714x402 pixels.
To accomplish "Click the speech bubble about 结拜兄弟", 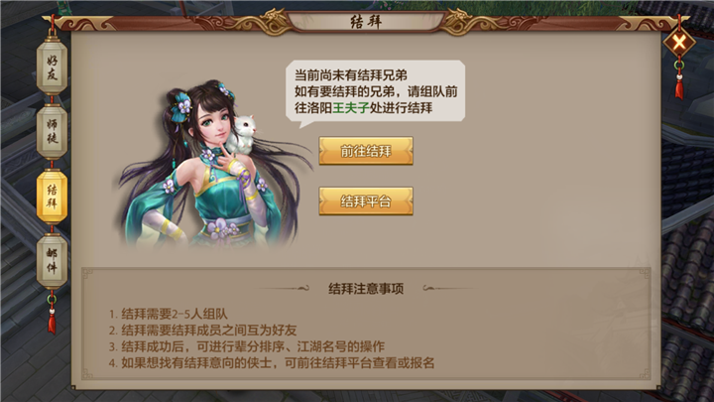I will pos(375,93).
